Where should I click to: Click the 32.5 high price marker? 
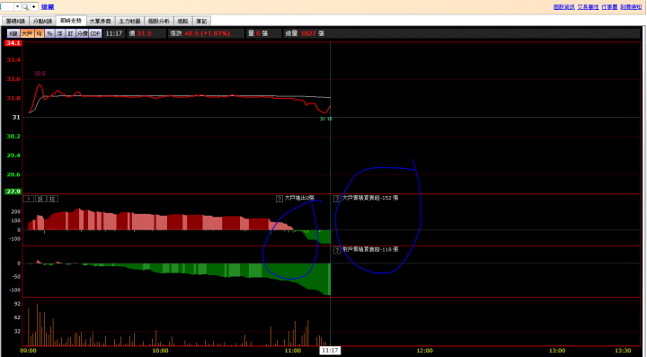40,74
